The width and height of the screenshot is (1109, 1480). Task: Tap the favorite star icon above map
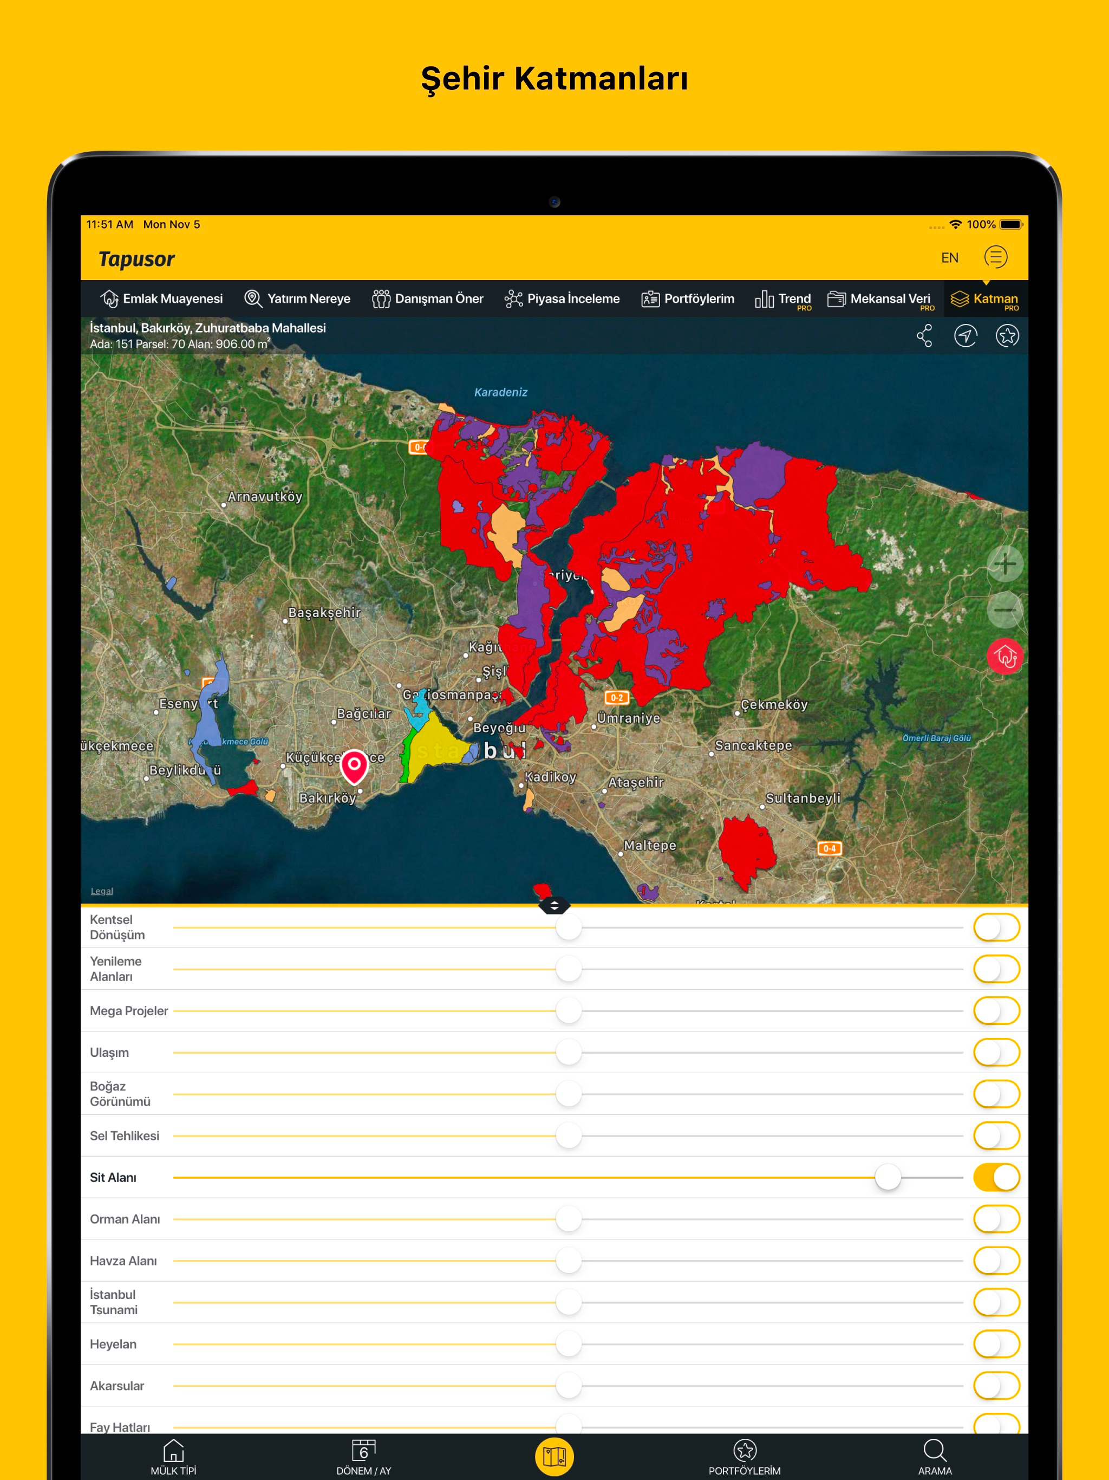pos(1007,336)
